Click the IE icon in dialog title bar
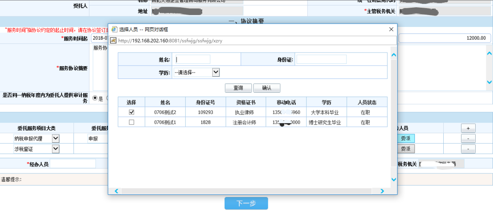 (x=114, y=29)
